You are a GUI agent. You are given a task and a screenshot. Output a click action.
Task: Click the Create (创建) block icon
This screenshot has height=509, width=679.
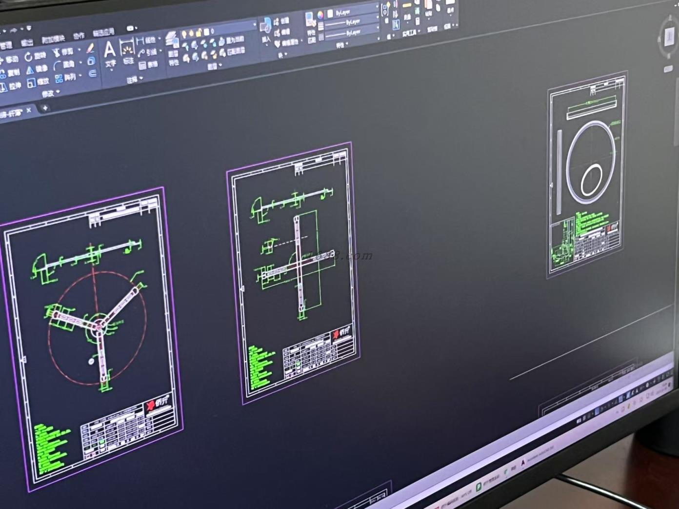pyautogui.click(x=281, y=21)
